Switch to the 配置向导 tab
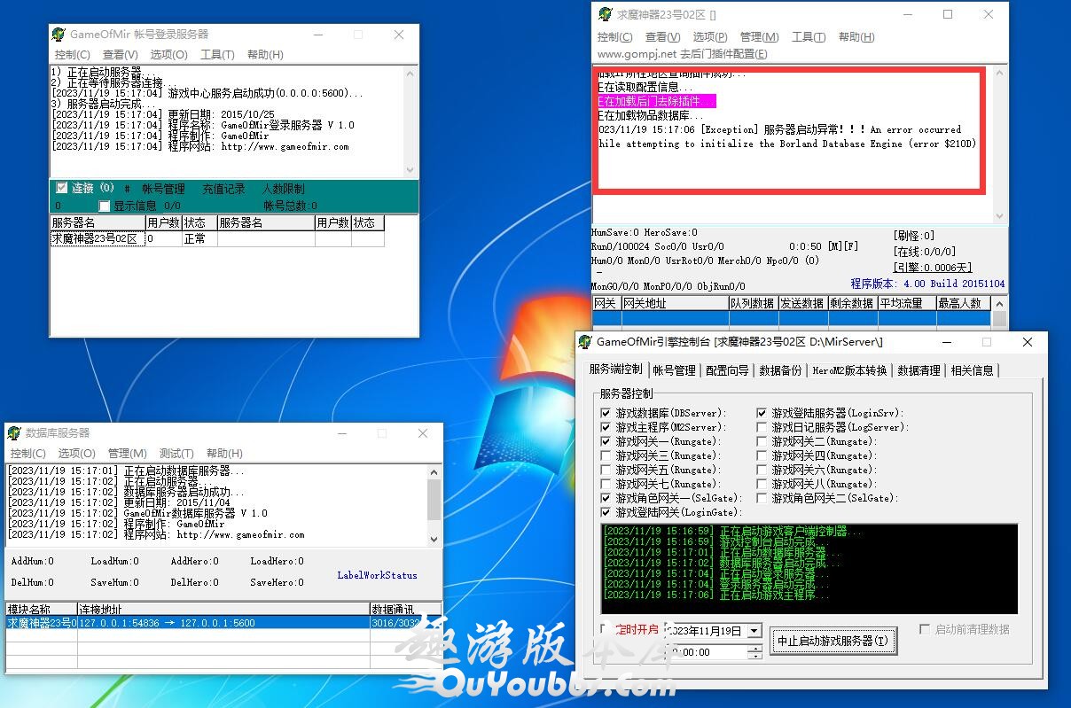The width and height of the screenshot is (1071, 708). click(727, 370)
